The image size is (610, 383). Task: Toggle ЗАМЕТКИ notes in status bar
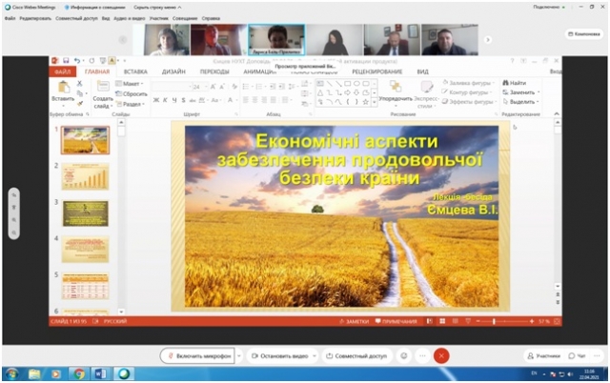[354, 321]
